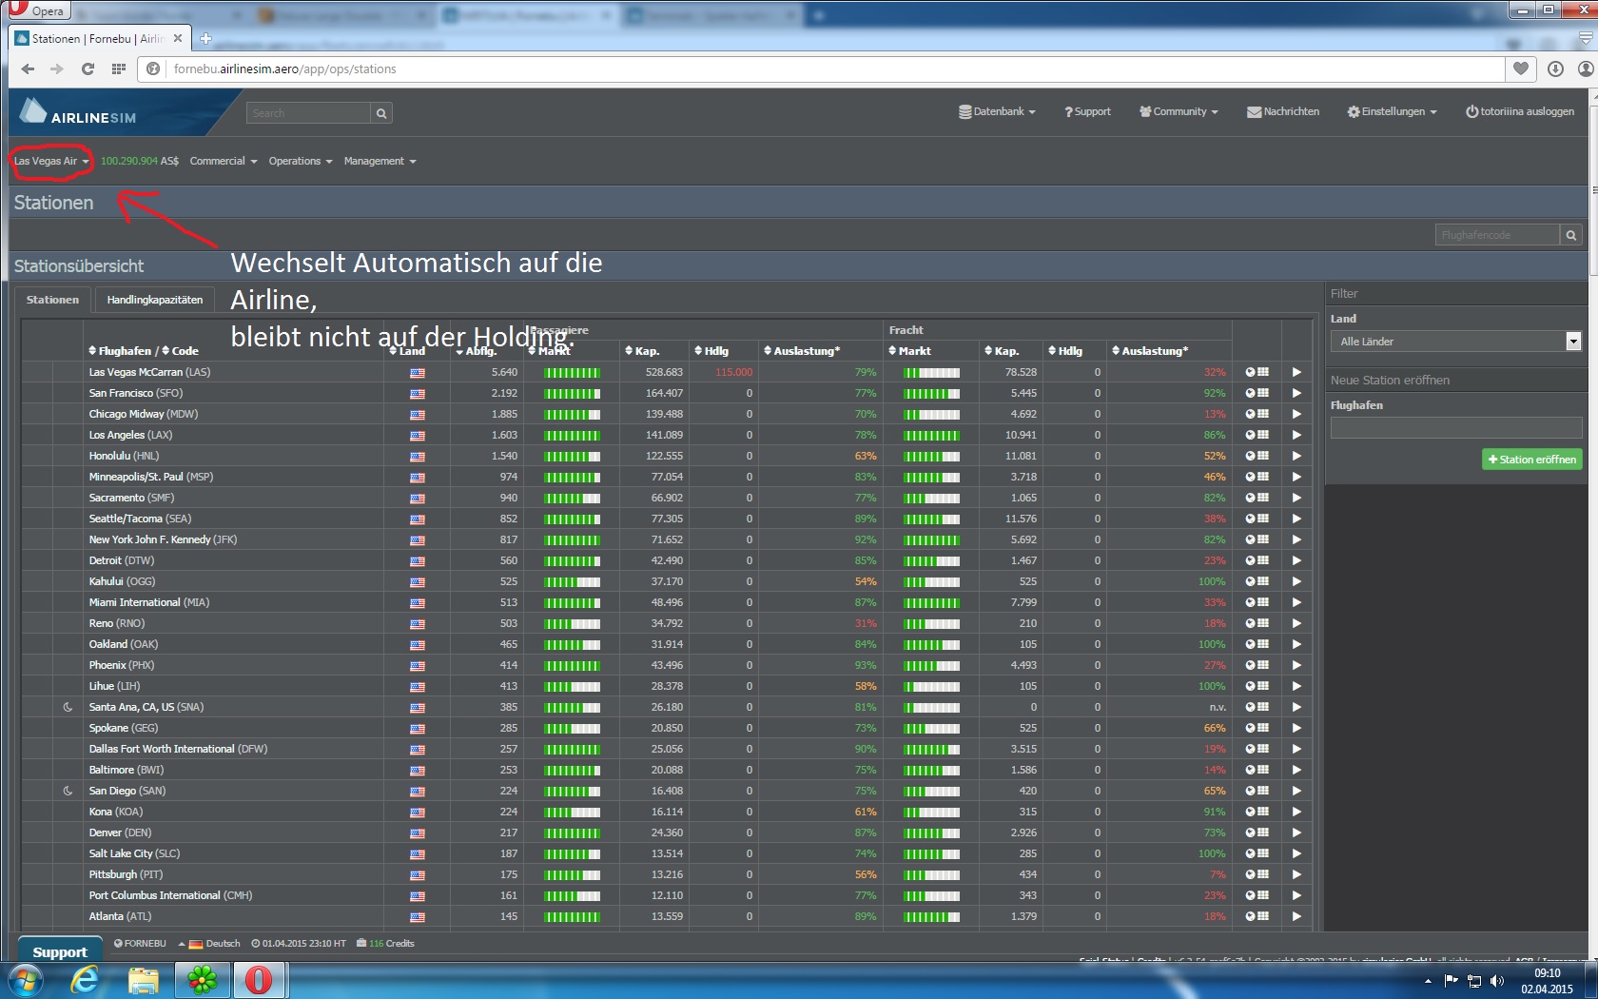
Task: Expand the Operations menu
Action: pos(300,162)
